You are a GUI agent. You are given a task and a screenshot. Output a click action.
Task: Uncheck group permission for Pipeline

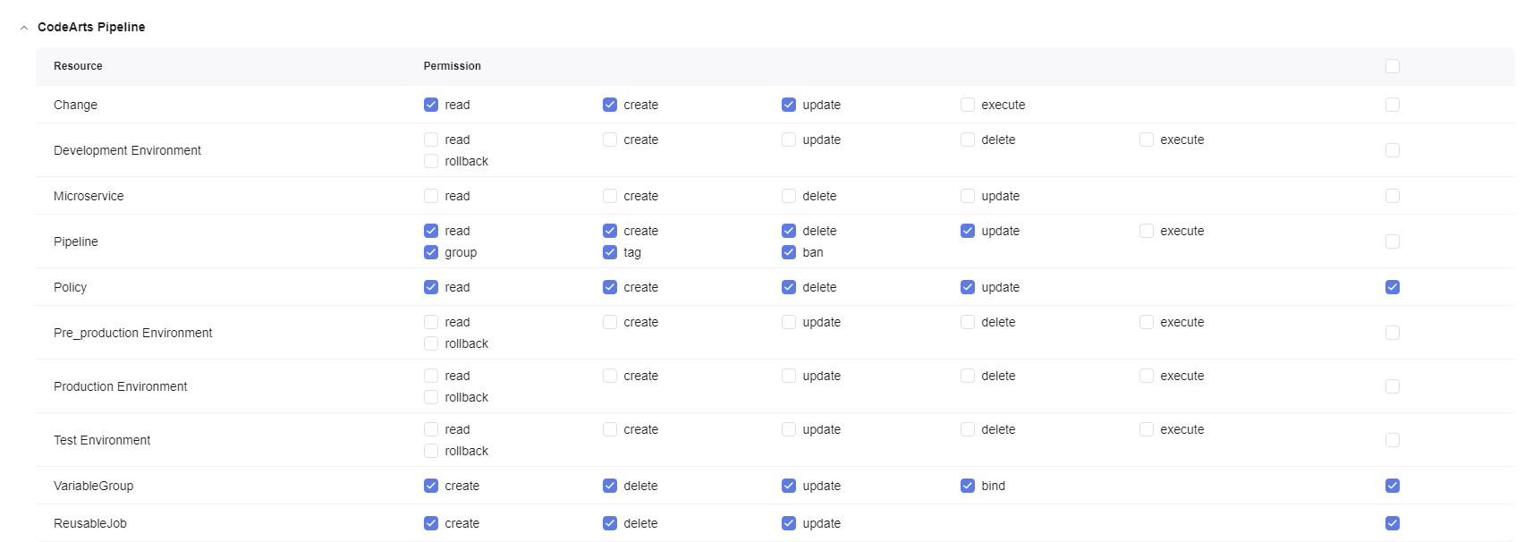[431, 252]
